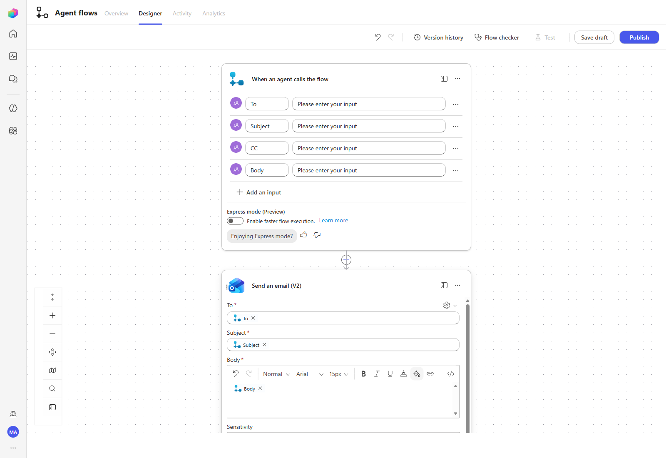Screen dimensions: 666x458
Task: Click the Publish button
Action: click(x=639, y=37)
